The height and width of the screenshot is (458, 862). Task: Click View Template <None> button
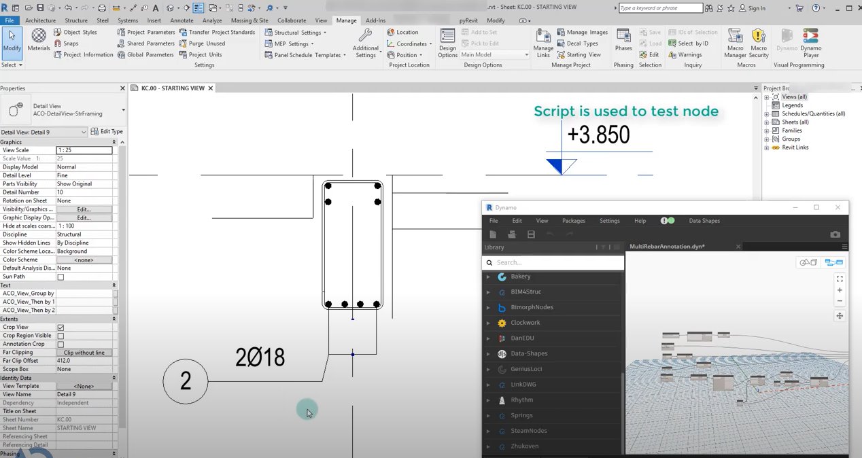coord(84,386)
